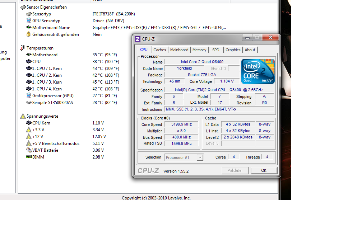This screenshot has height=226, width=362.
Task: Minimize the CPU-Z window
Action: 247,38
